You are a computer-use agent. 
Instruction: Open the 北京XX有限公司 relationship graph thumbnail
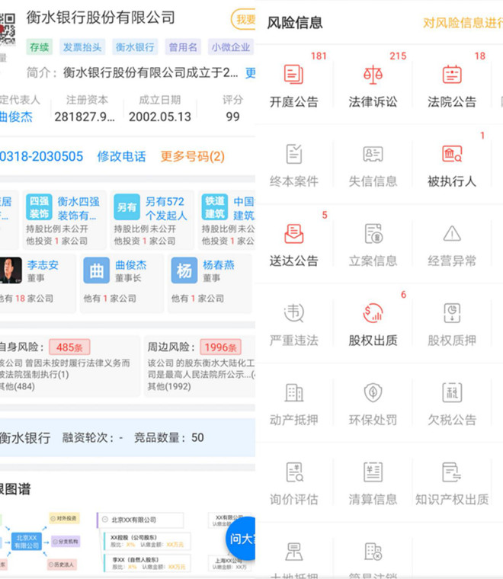click(40, 541)
